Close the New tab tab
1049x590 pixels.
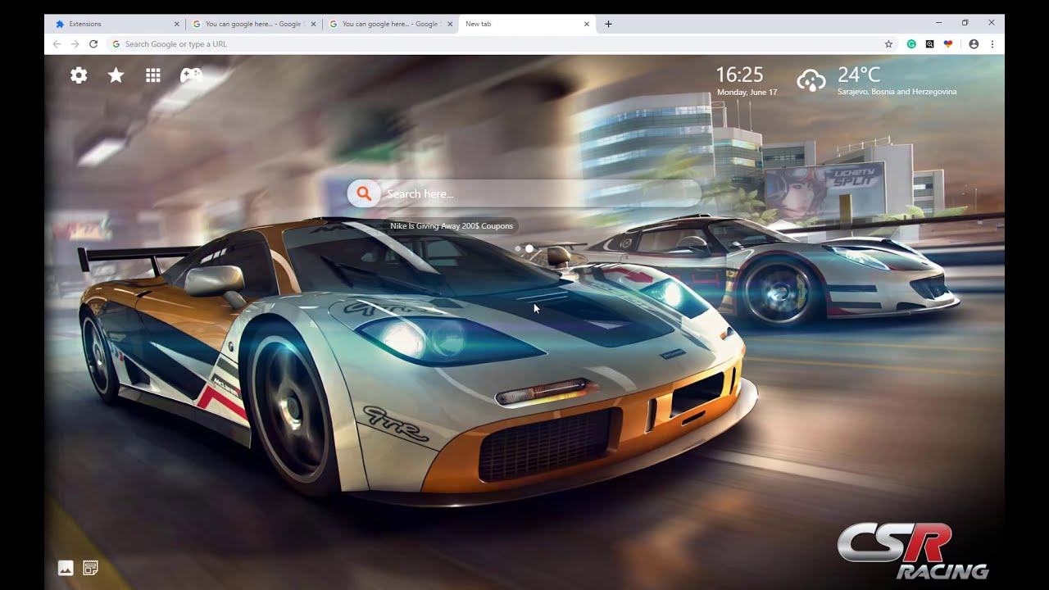(x=586, y=24)
